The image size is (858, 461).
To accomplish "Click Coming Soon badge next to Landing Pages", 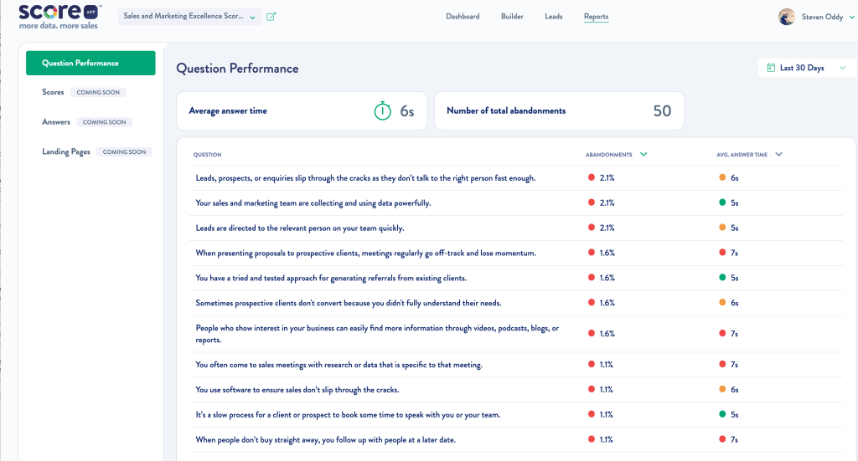I will (124, 151).
